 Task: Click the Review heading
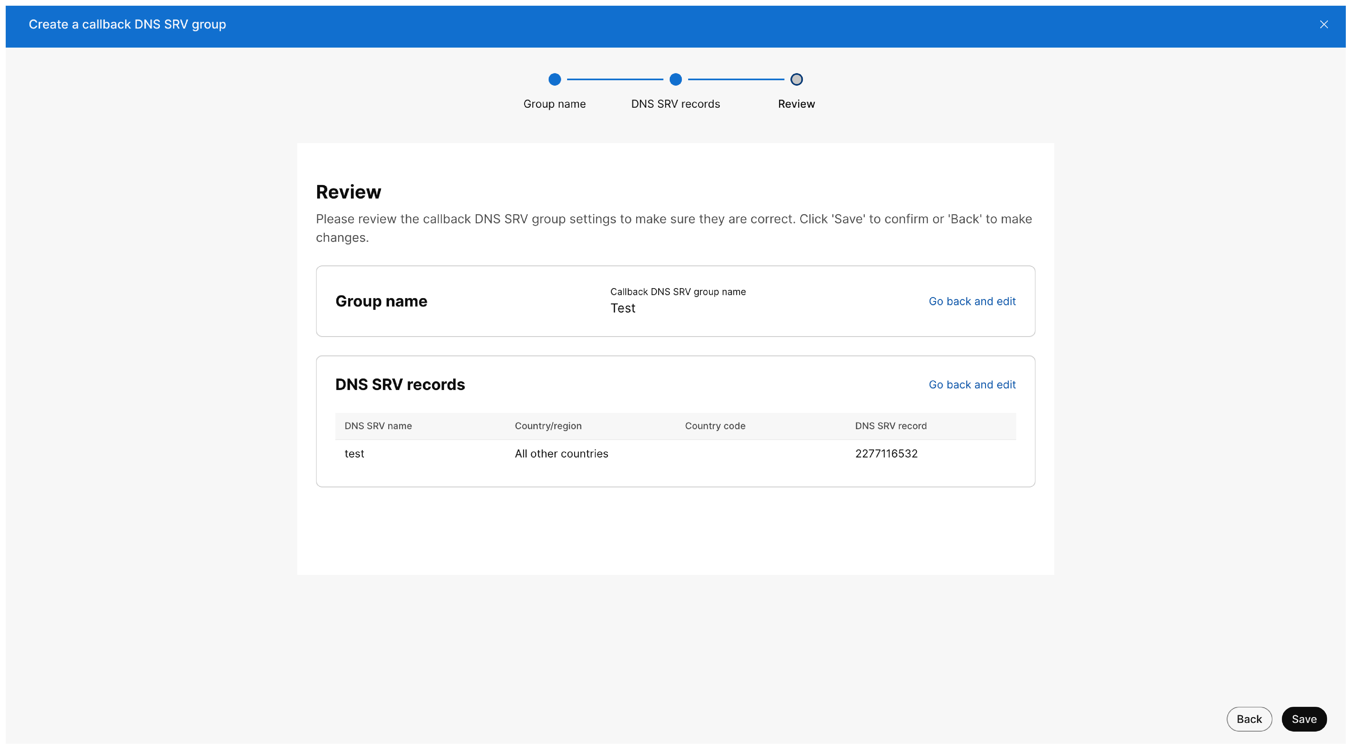pos(348,192)
